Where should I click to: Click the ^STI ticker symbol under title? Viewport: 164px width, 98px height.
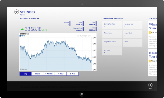point(22,15)
